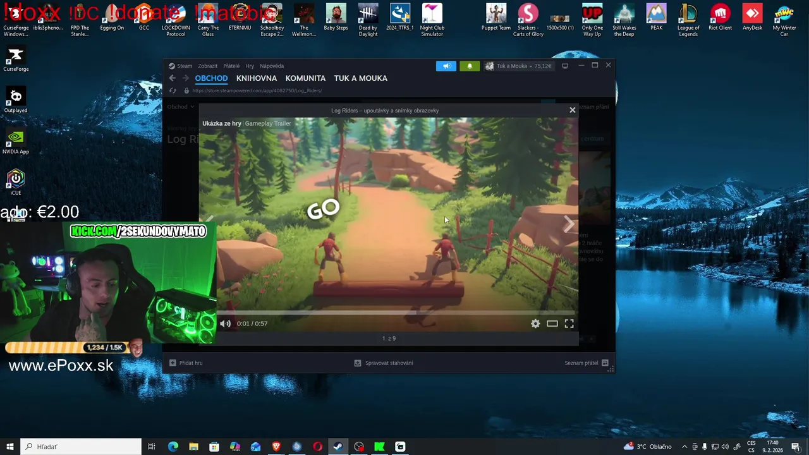Open the TUK A MOUKA profile tab
Image resolution: width=809 pixels, height=455 pixels.
361,78
